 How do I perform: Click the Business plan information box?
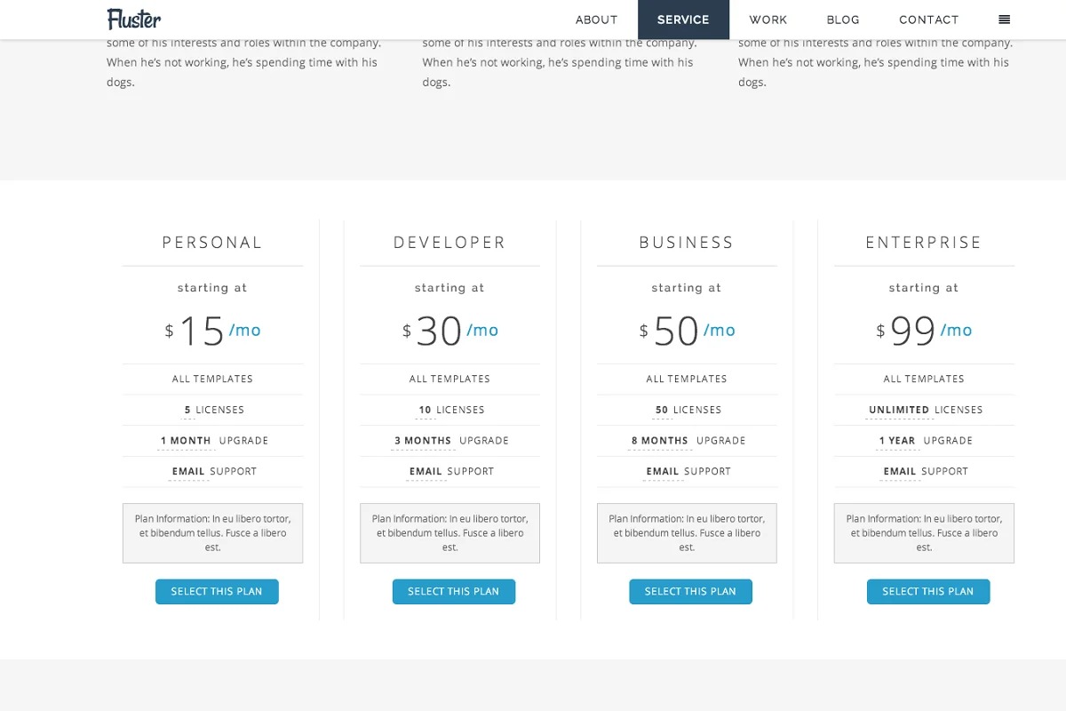[687, 533]
